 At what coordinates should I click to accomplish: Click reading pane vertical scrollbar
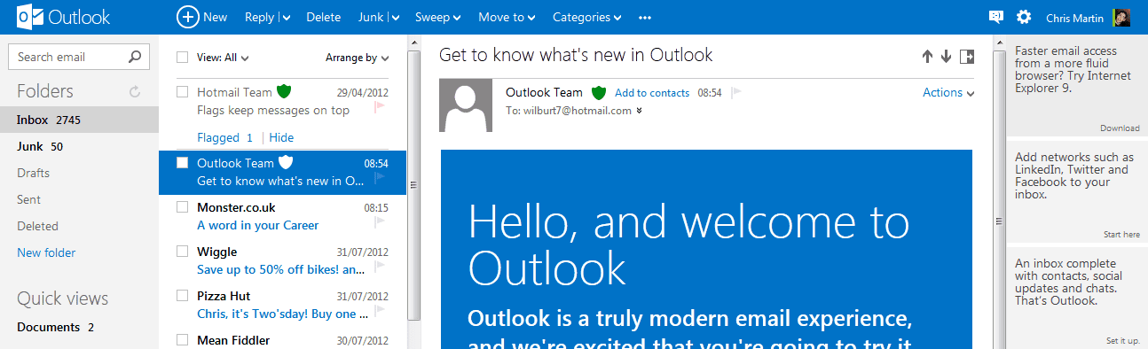click(999, 221)
